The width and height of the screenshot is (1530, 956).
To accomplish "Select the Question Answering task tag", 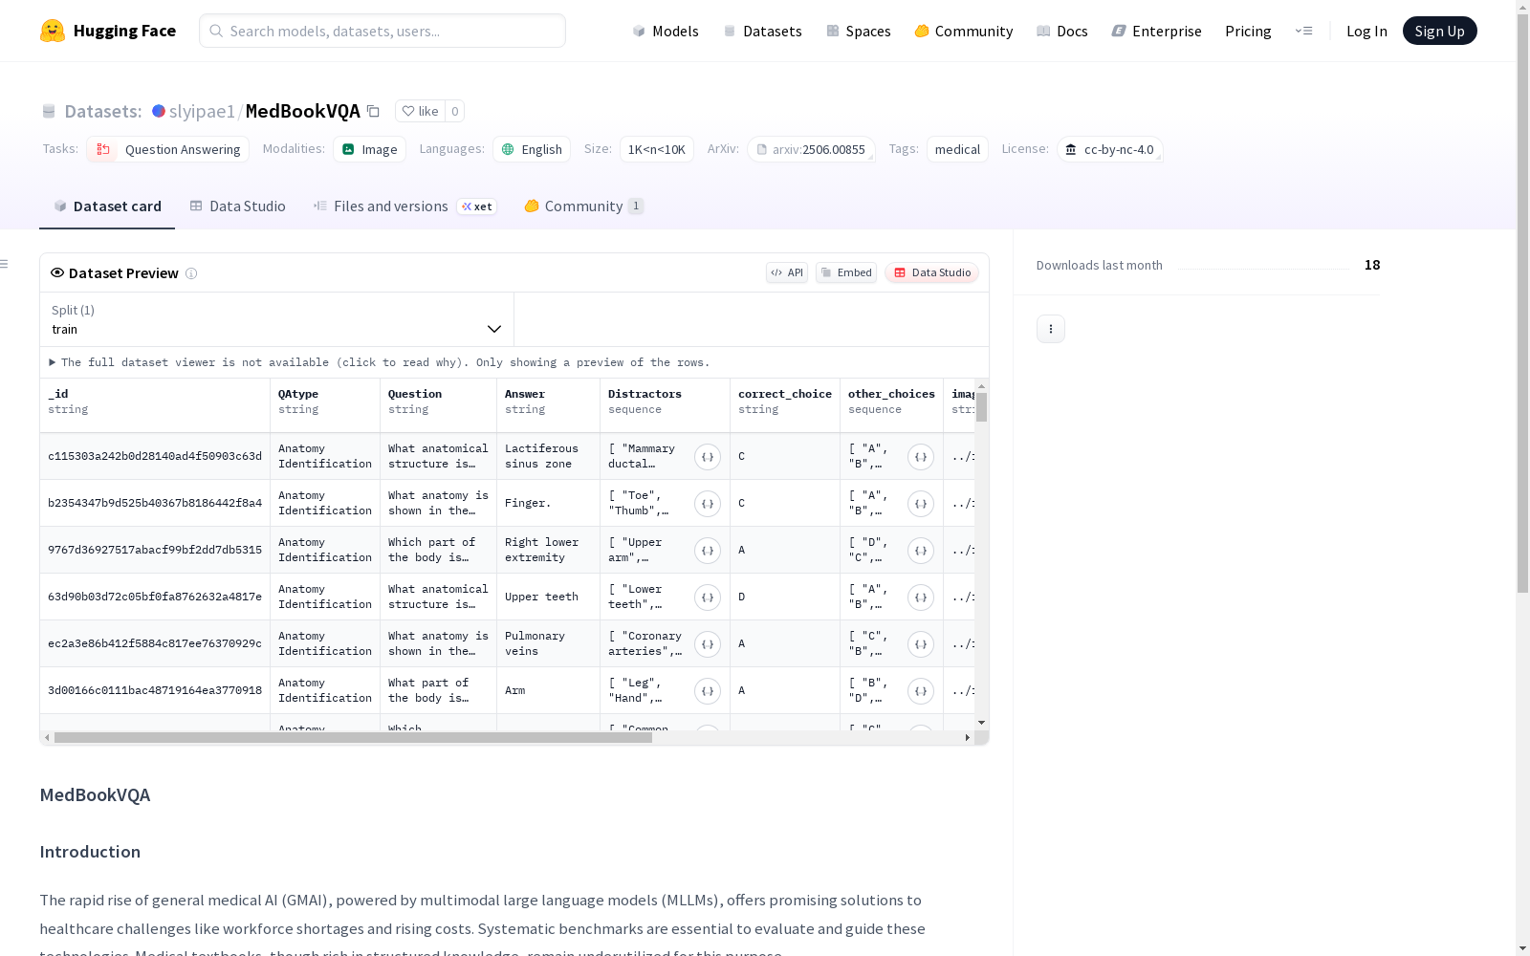I will coord(168,149).
